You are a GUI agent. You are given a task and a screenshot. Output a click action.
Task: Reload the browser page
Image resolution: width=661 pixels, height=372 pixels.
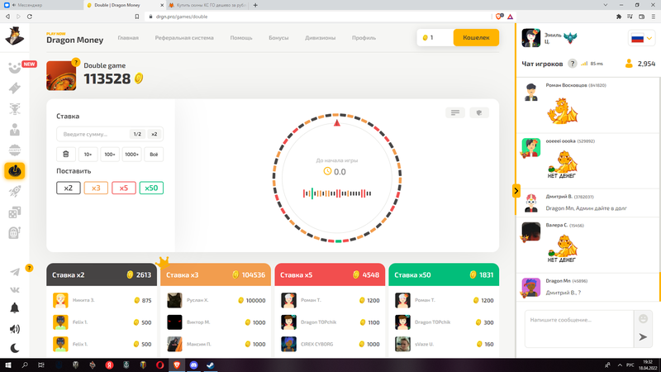(x=30, y=17)
